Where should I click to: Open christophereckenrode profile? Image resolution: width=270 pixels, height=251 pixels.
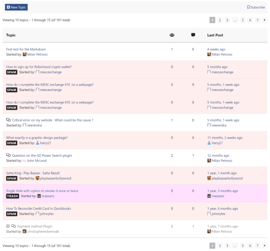click(x=43, y=232)
